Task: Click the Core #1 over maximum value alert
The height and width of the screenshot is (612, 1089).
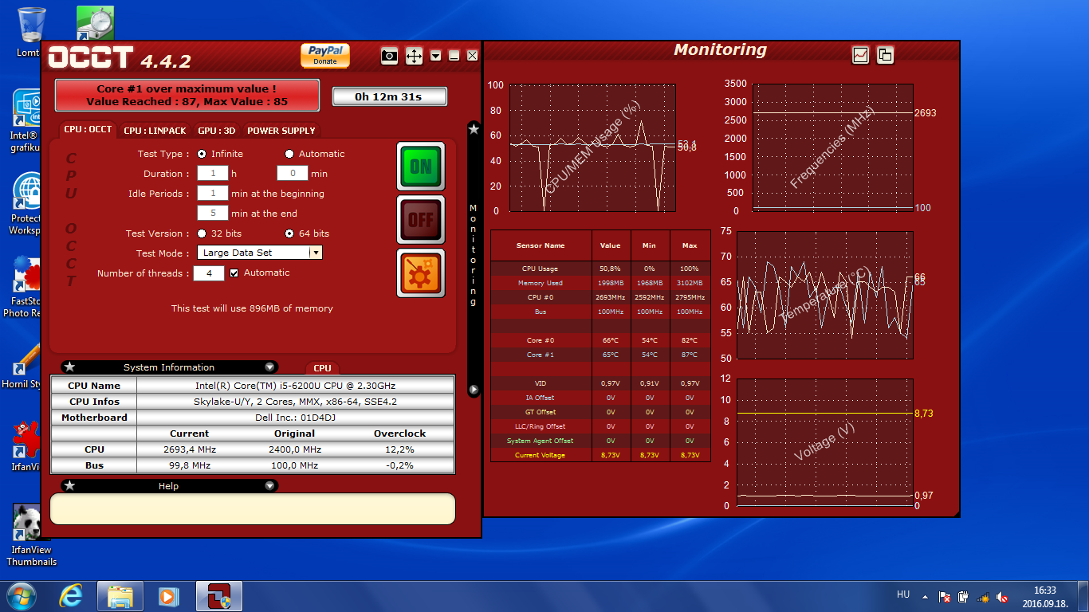Action: tap(187, 95)
